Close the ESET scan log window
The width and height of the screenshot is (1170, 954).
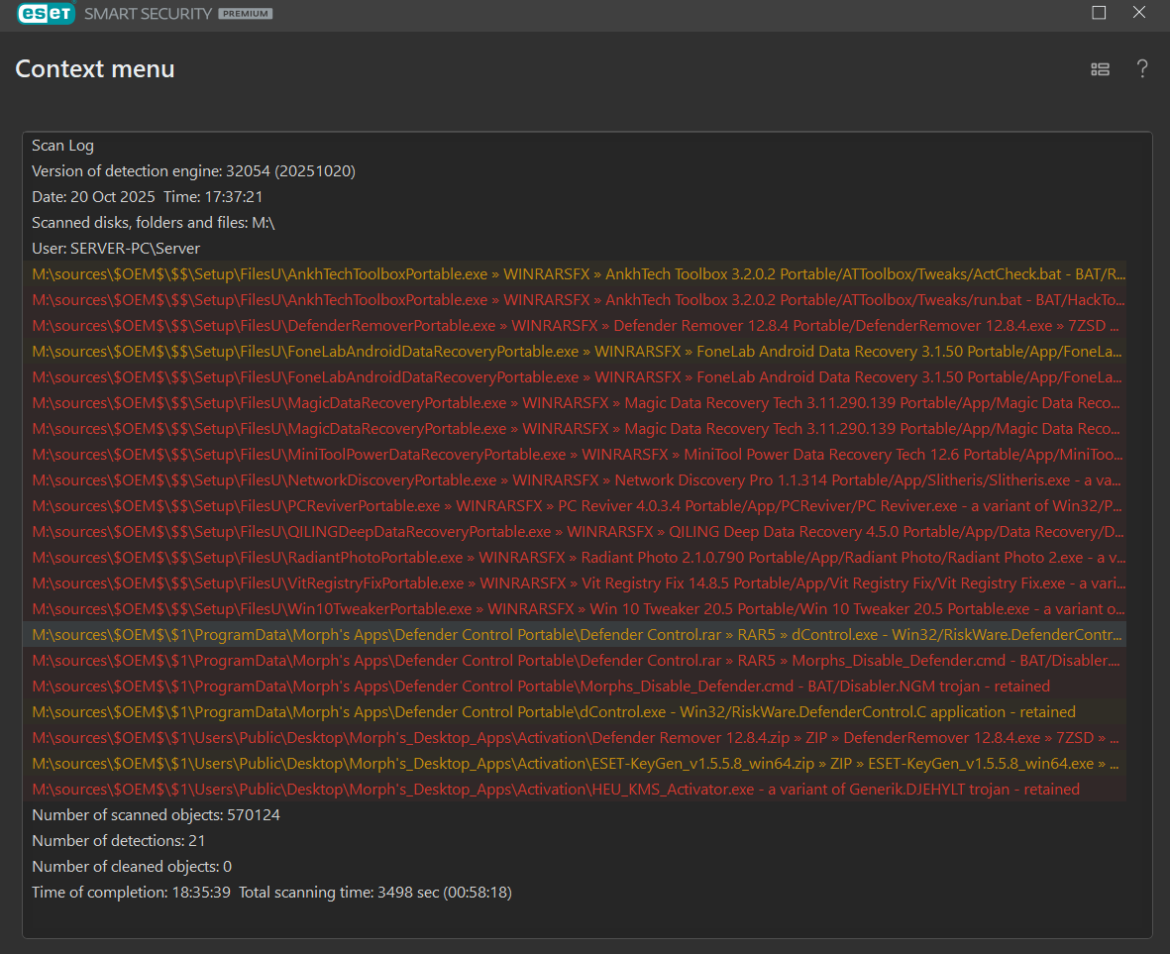[1139, 13]
